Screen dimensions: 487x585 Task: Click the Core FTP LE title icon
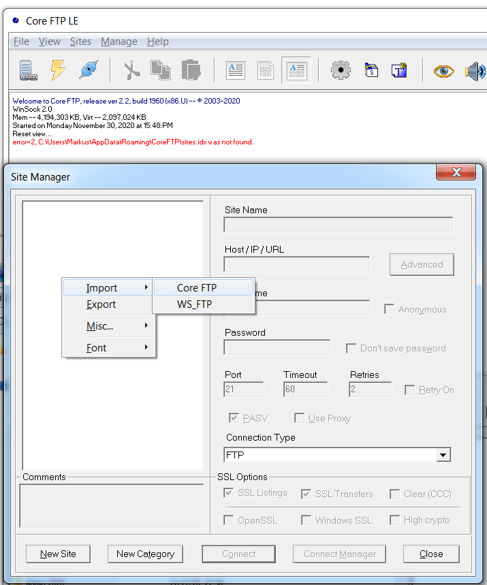pyautogui.click(x=16, y=20)
